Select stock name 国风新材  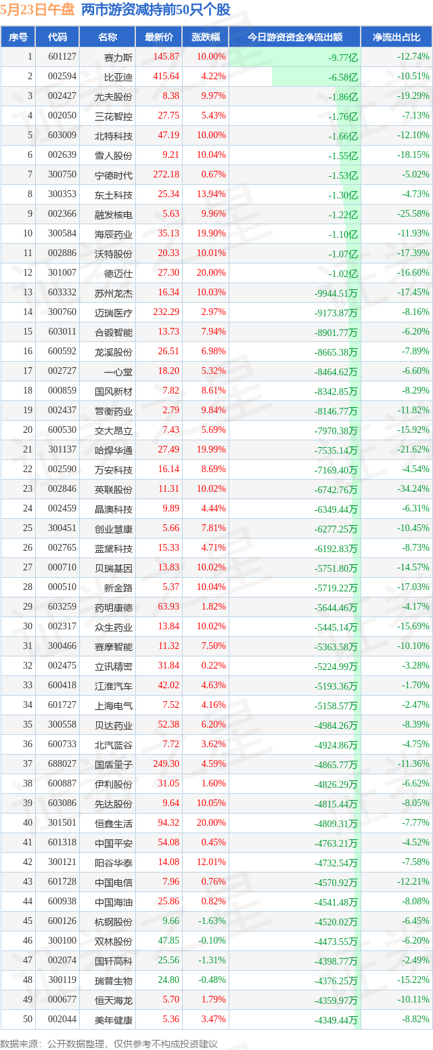tap(114, 391)
